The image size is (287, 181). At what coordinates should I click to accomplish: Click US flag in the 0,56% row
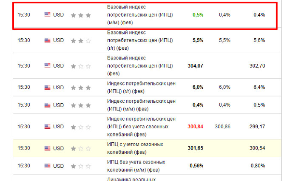47,166
